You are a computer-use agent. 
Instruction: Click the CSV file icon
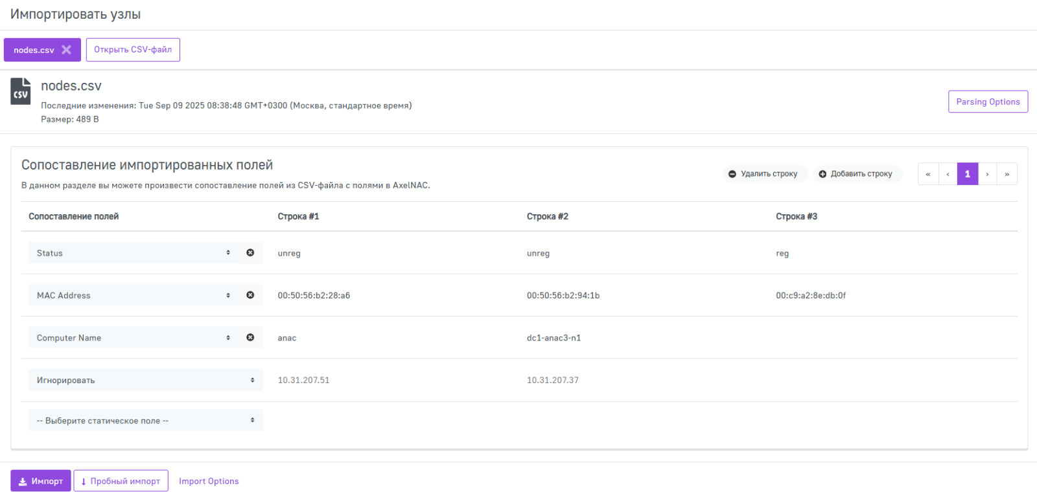click(x=21, y=91)
